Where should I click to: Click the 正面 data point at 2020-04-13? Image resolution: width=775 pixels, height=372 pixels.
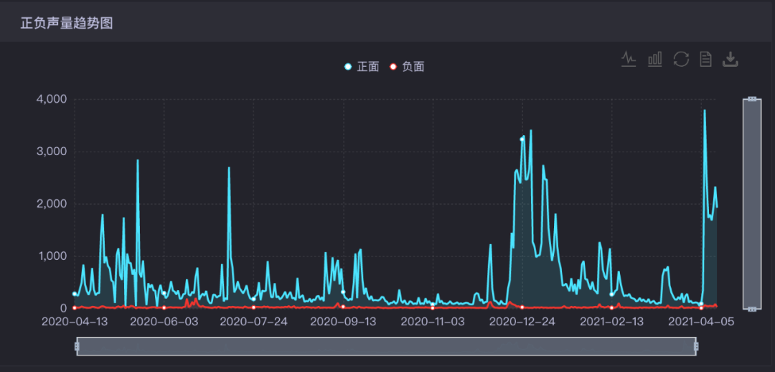tap(74, 294)
